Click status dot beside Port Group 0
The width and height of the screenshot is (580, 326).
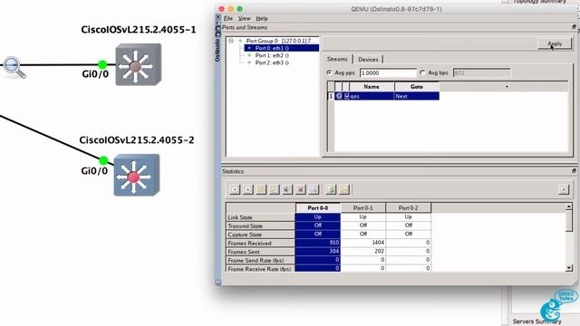click(x=240, y=41)
